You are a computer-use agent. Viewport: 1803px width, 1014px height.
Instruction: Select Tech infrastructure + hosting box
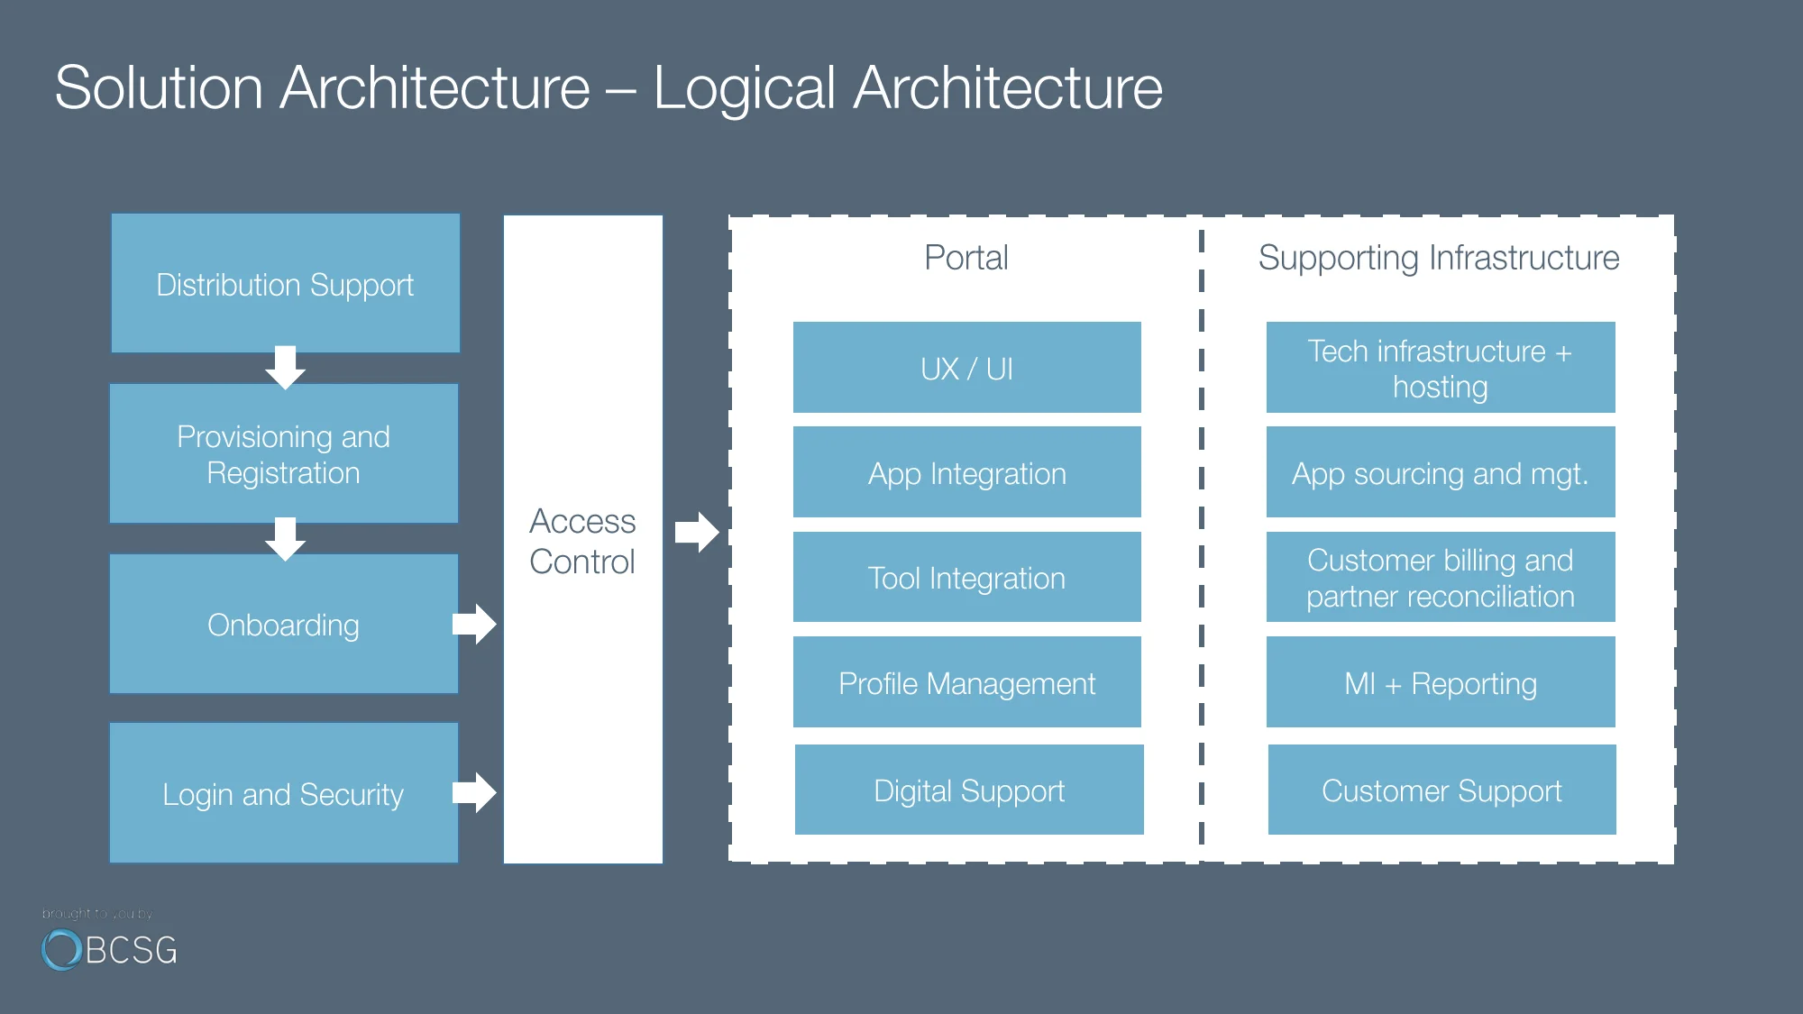click(1440, 368)
